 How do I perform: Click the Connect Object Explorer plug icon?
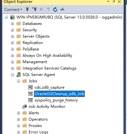coord(27,9)
